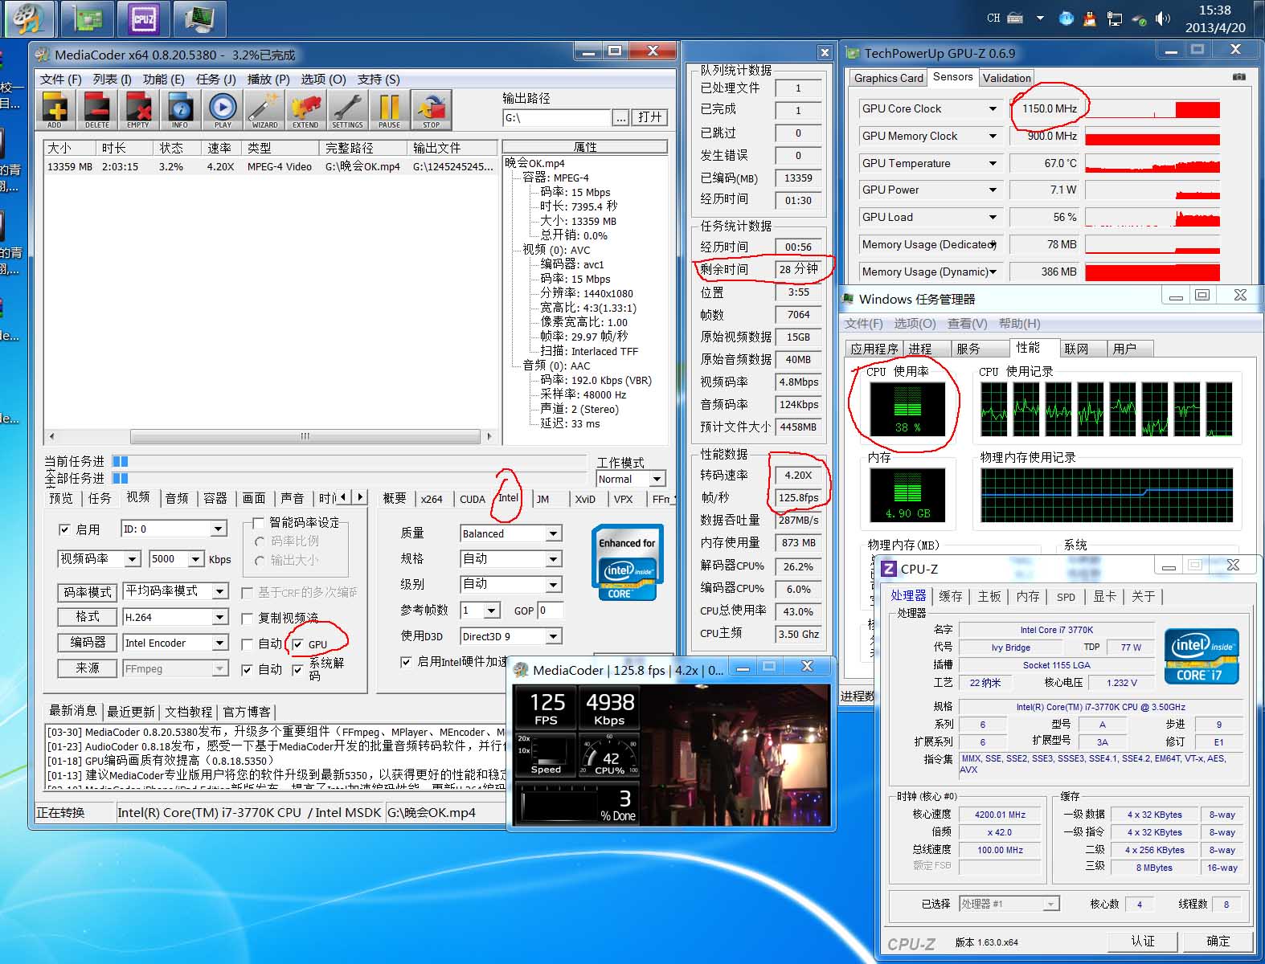Image resolution: width=1265 pixels, height=964 pixels.
Task: Click the 编码器 button
Action: 88,643
